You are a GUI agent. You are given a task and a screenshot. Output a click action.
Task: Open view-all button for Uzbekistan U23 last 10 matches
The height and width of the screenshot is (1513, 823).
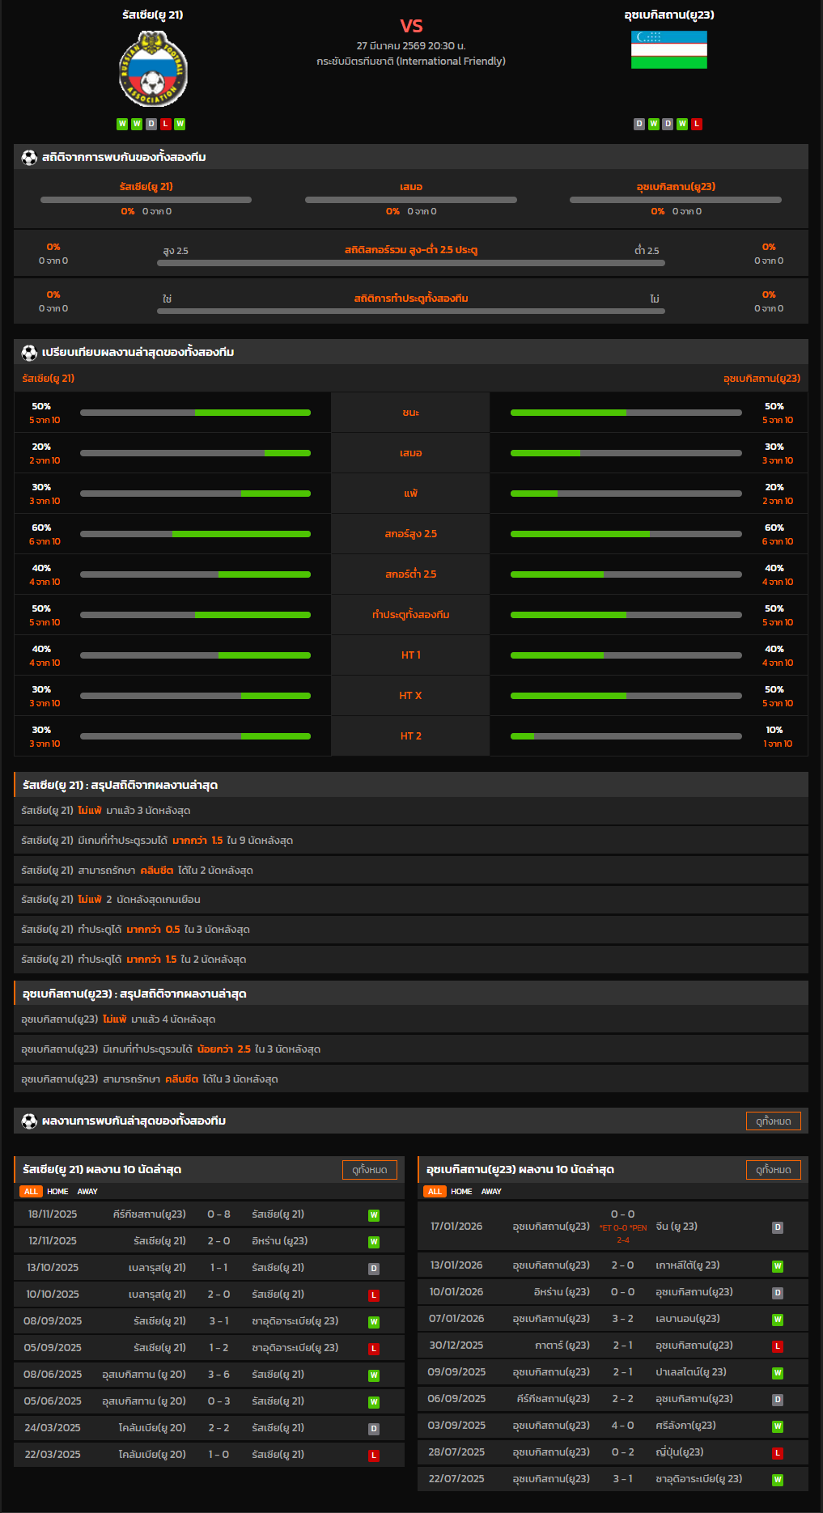pos(773,1170)
